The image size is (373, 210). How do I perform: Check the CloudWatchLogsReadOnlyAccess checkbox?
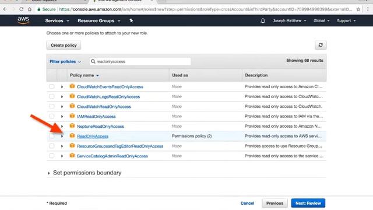(52, 96)
